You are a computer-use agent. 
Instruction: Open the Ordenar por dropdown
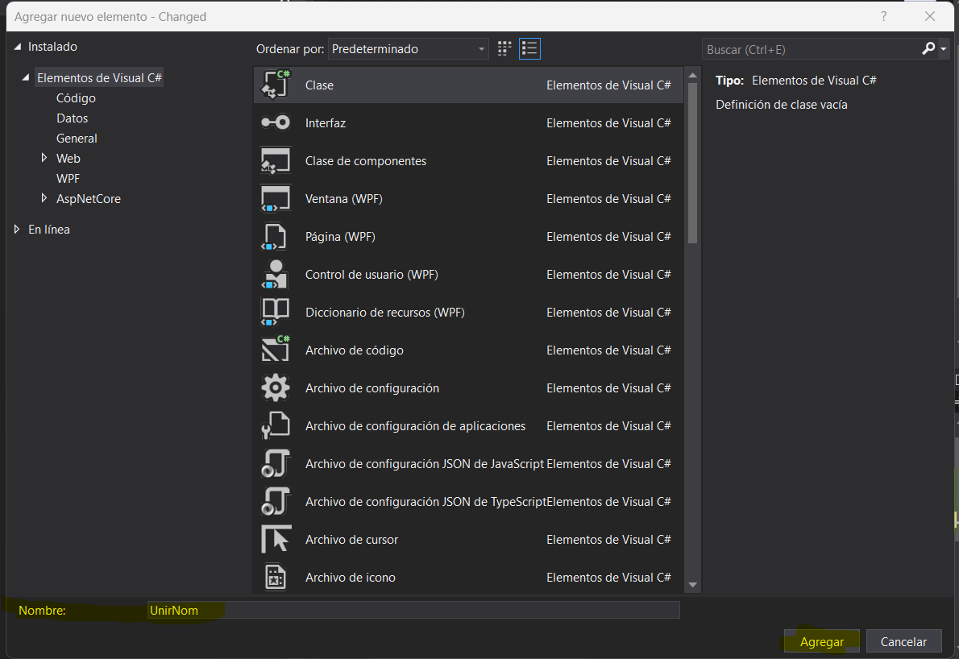click(409, 49)
